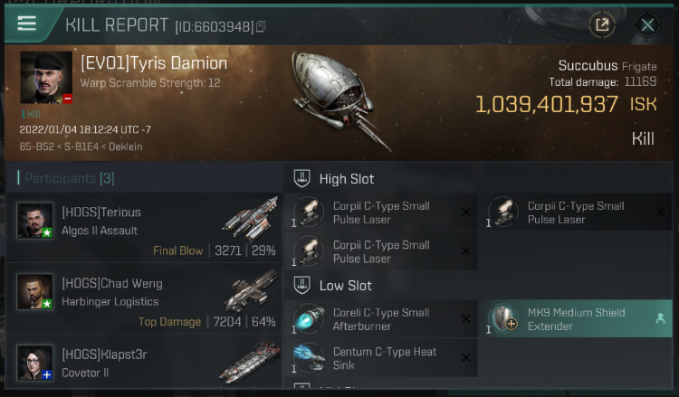
Task: Open the system location link under timestamp
Action: (81, 147)
